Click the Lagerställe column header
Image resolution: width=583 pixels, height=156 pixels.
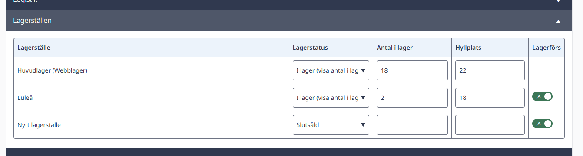tap(34, 48)
